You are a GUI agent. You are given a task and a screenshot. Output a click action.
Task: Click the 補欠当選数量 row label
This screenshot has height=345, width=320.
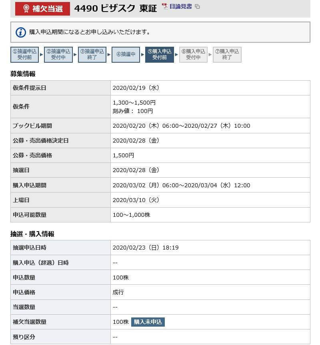click(x=30, y=322)
